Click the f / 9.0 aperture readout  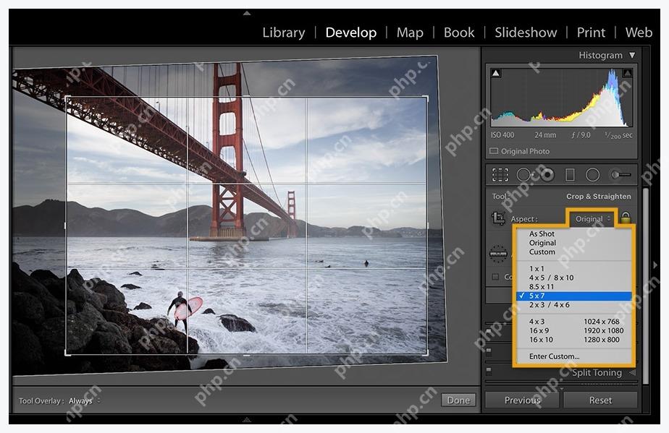(581, 135)
